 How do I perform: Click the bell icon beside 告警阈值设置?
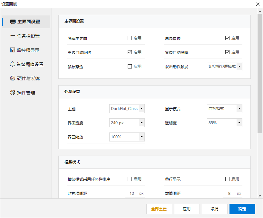coord(13,64)
